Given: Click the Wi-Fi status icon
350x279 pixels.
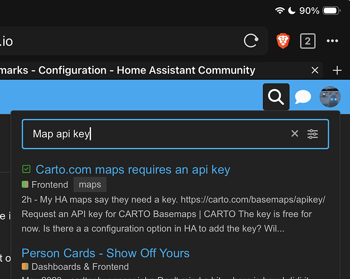Looking at the screenshot, I should coord(280,11).
